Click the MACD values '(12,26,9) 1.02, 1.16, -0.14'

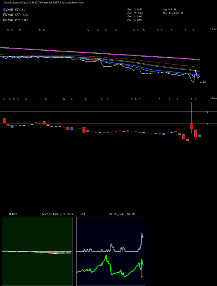coord(56,214)
